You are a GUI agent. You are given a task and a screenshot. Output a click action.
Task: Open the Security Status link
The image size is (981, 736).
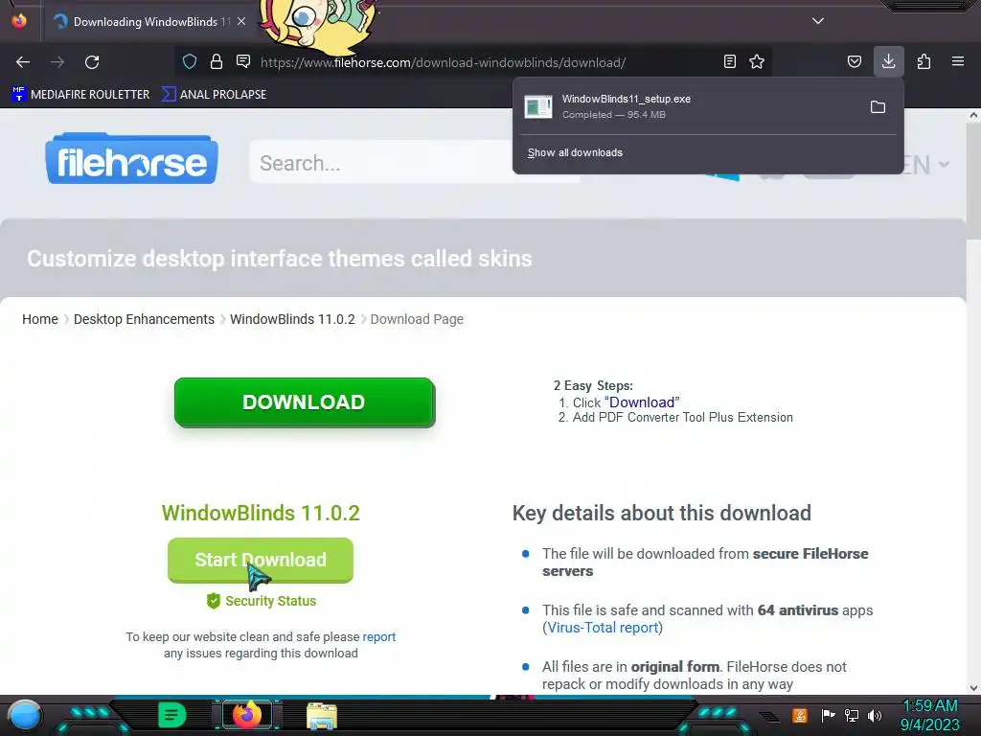pyautogui.click(x=270, y=601)
